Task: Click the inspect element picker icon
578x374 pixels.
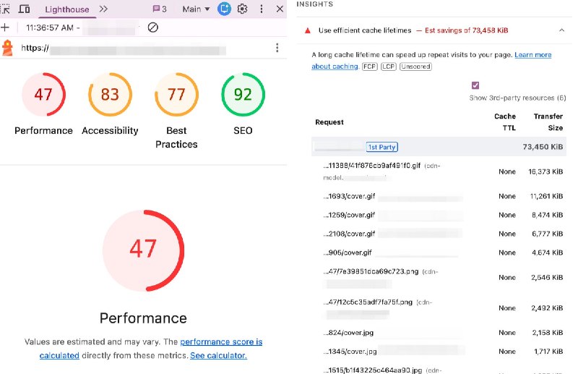Action: [5, 9]
